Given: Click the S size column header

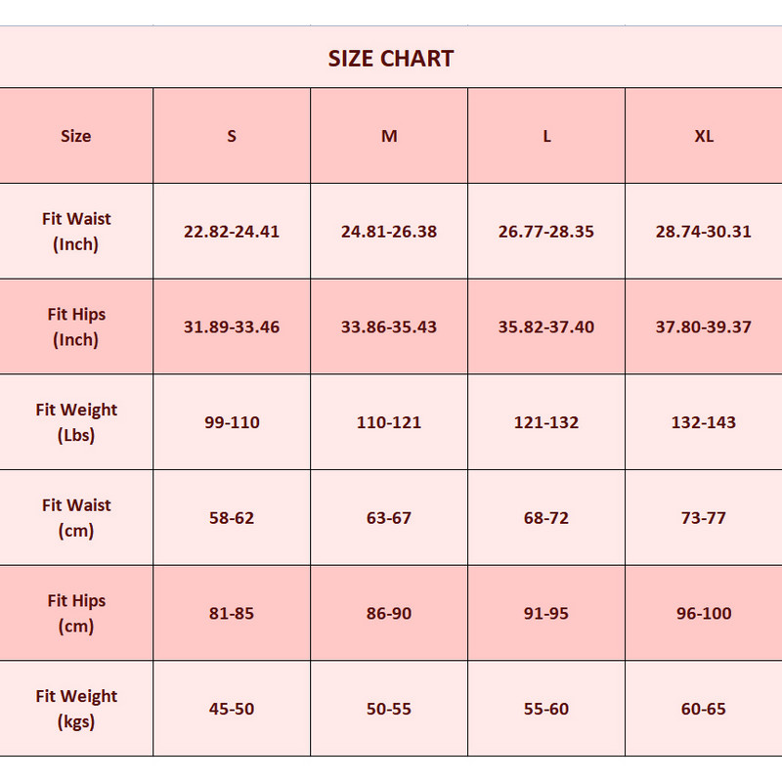Looking at the screenshot, I should pyautogui.click(x=232, y=136).
